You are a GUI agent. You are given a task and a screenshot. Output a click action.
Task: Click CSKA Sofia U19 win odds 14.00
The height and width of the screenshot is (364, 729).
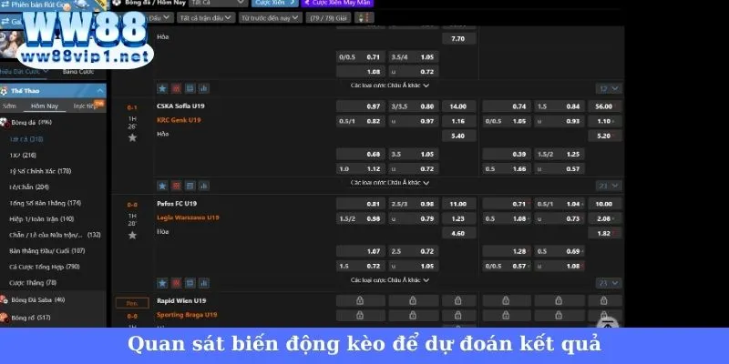[459, 106]
